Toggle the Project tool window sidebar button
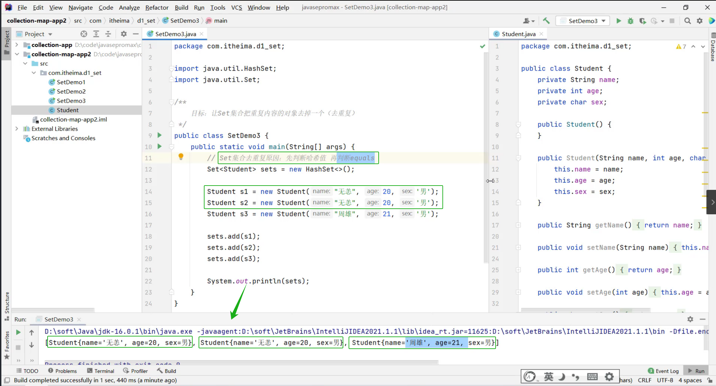The height and width of the screenshot is (386, 716). pos(7,43)
